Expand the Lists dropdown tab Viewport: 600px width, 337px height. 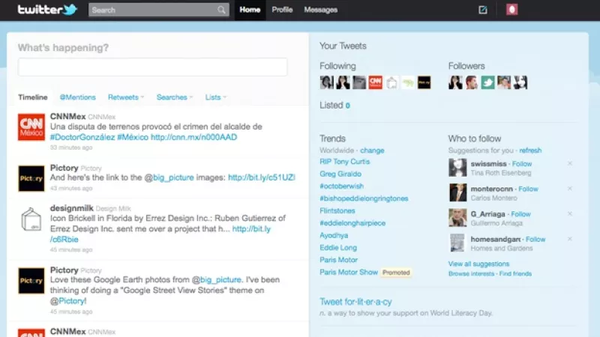coord(216,97)
